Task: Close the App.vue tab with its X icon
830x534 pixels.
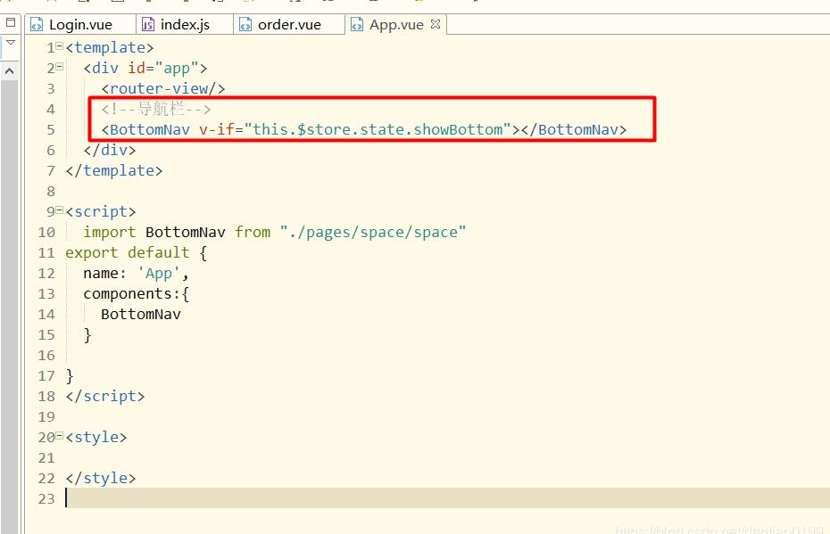Action: 436,24
